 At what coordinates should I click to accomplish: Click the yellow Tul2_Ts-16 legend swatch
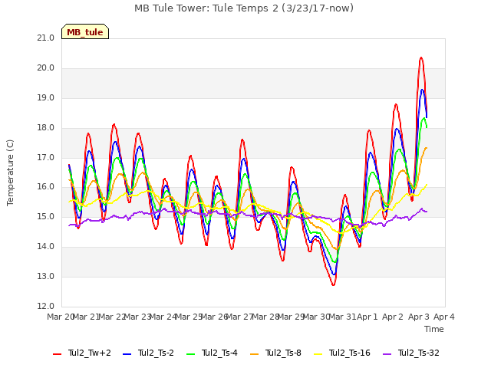coord(318,354)
